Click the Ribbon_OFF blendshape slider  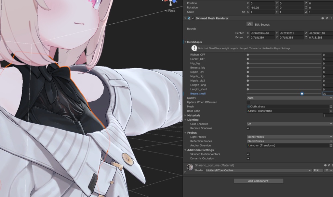tap(284, 55)
